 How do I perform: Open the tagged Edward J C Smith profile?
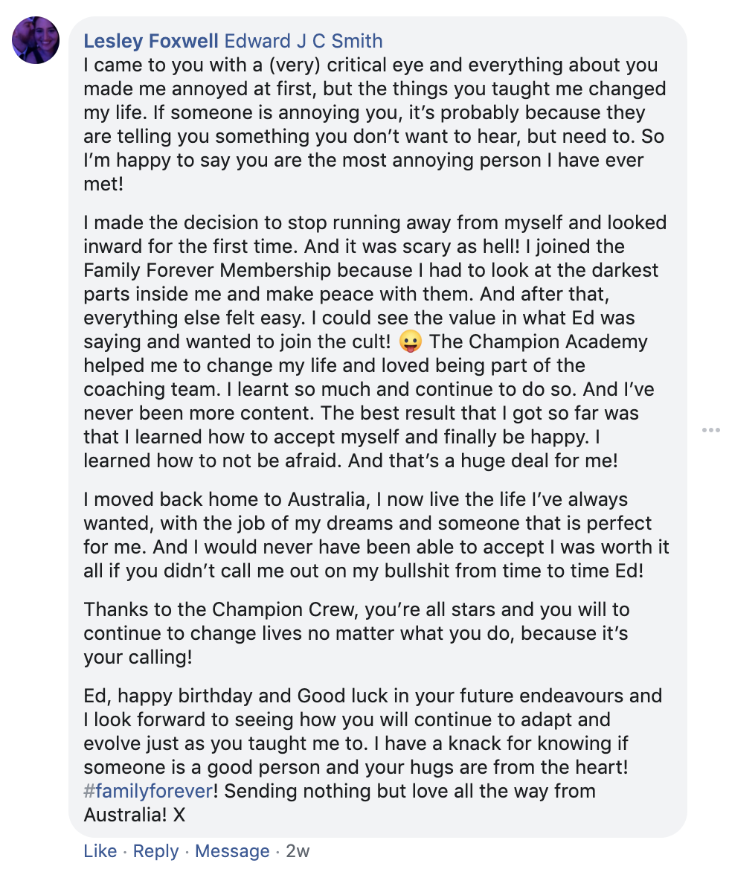tap(304, 41)
